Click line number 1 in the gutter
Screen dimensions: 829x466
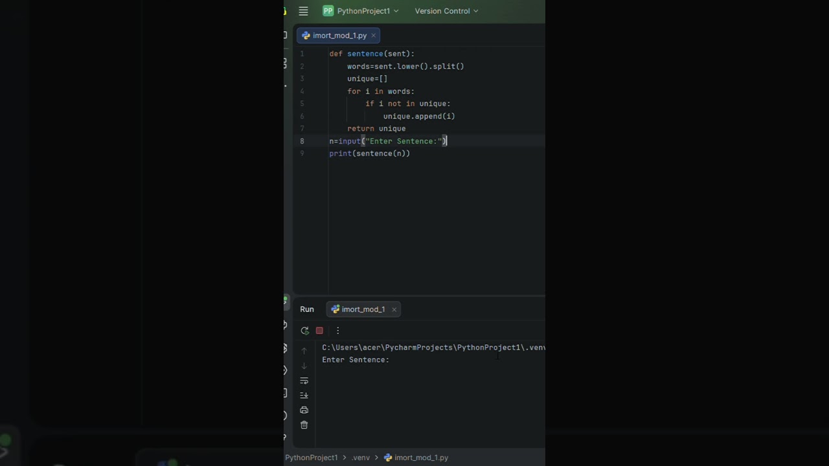302,54
